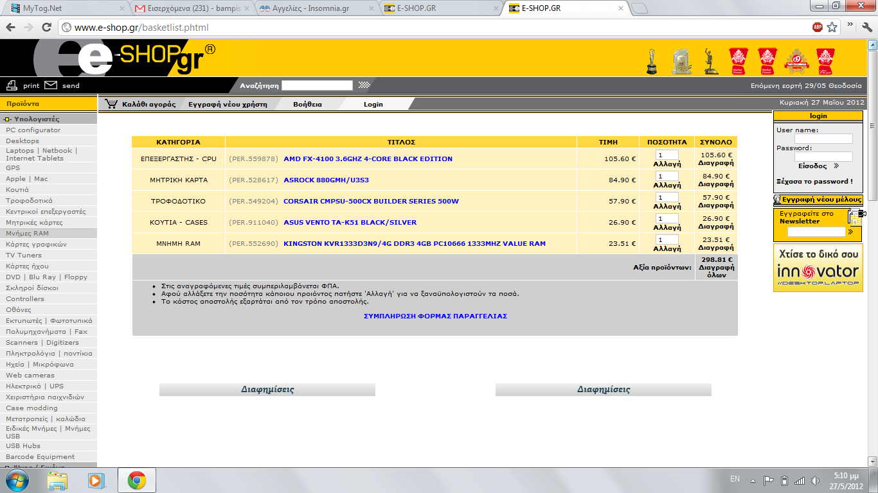Click the shopping cart icon
This screenshot has height=493, width=878.
(x=112, y=104)
